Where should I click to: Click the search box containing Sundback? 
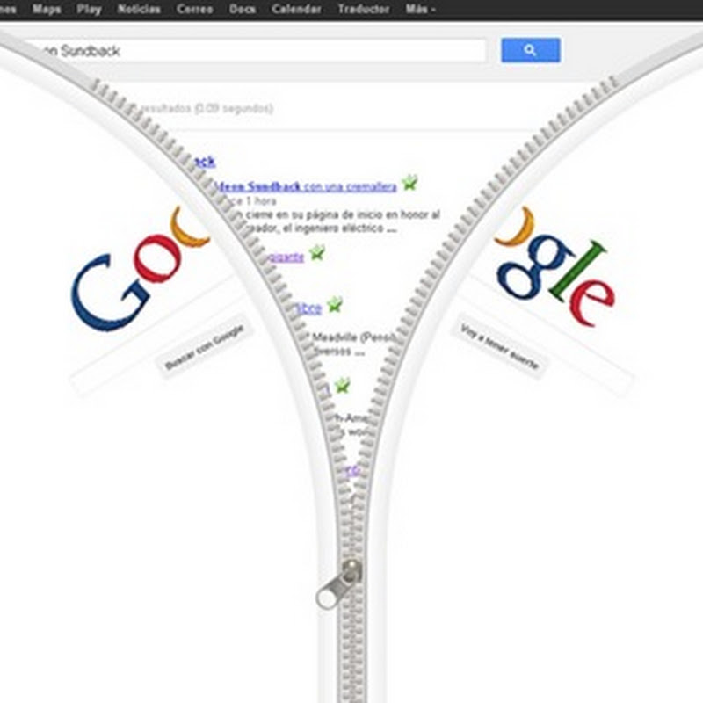click(x=256, y=51)
